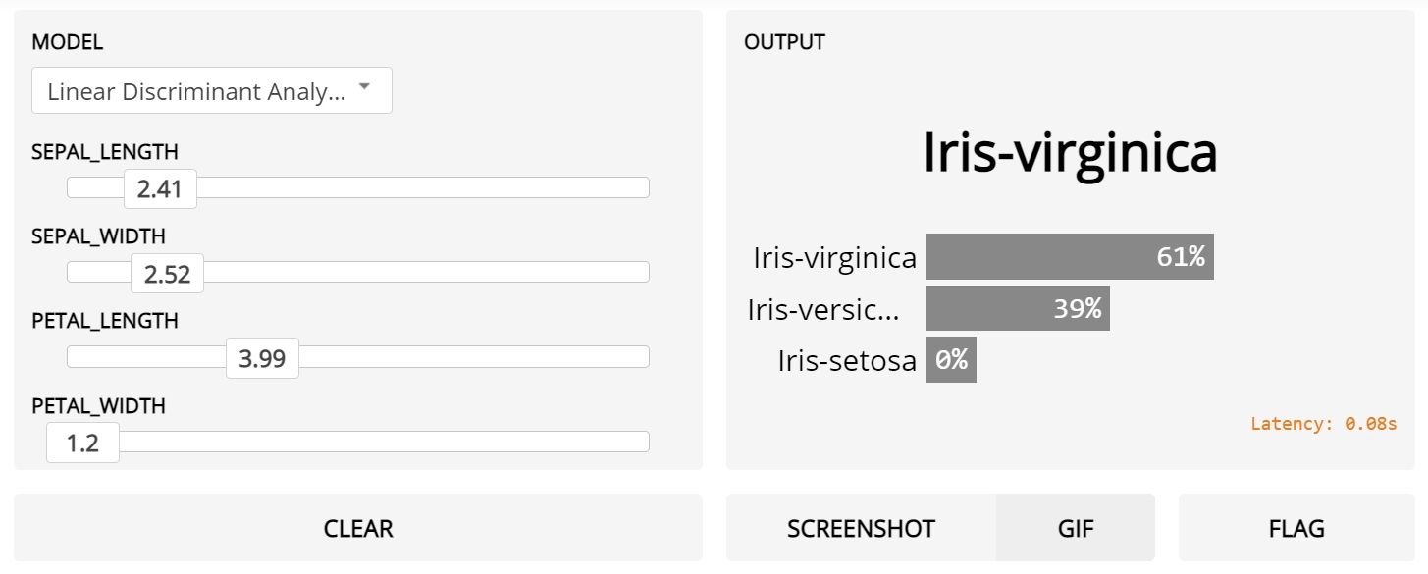Click the Iris-versicolor 39% confidence bar
This screenshot has height=574, width=1428.
(1018, 308)
